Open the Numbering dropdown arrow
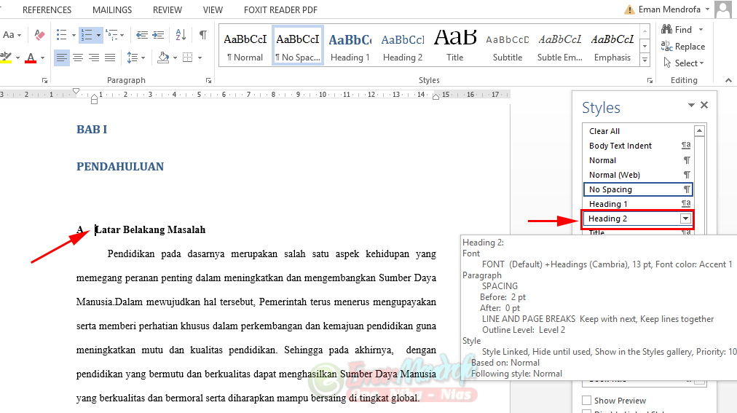The height and width of the screenshot is (413, 737). (98, 35)
